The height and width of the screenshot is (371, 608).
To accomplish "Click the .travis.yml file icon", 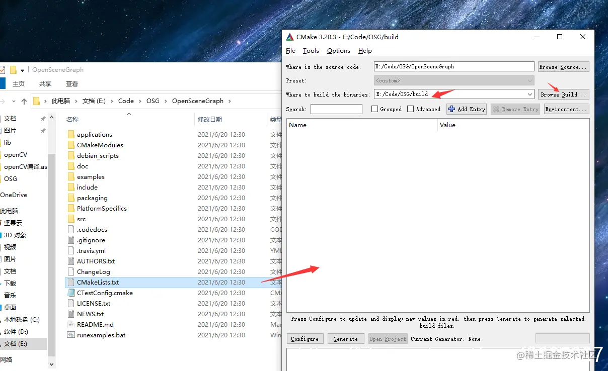I will [x=71, y=250].
